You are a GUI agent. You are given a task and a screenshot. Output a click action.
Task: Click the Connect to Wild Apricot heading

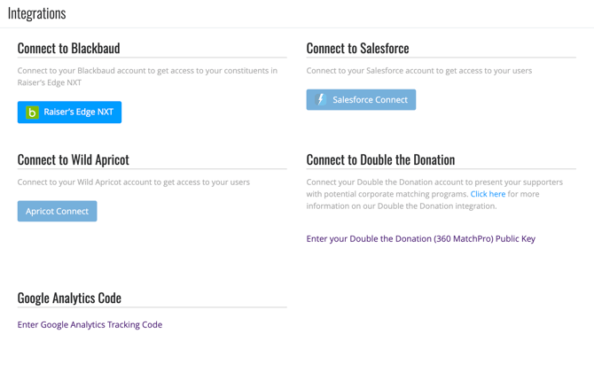(x=73, y=160)
